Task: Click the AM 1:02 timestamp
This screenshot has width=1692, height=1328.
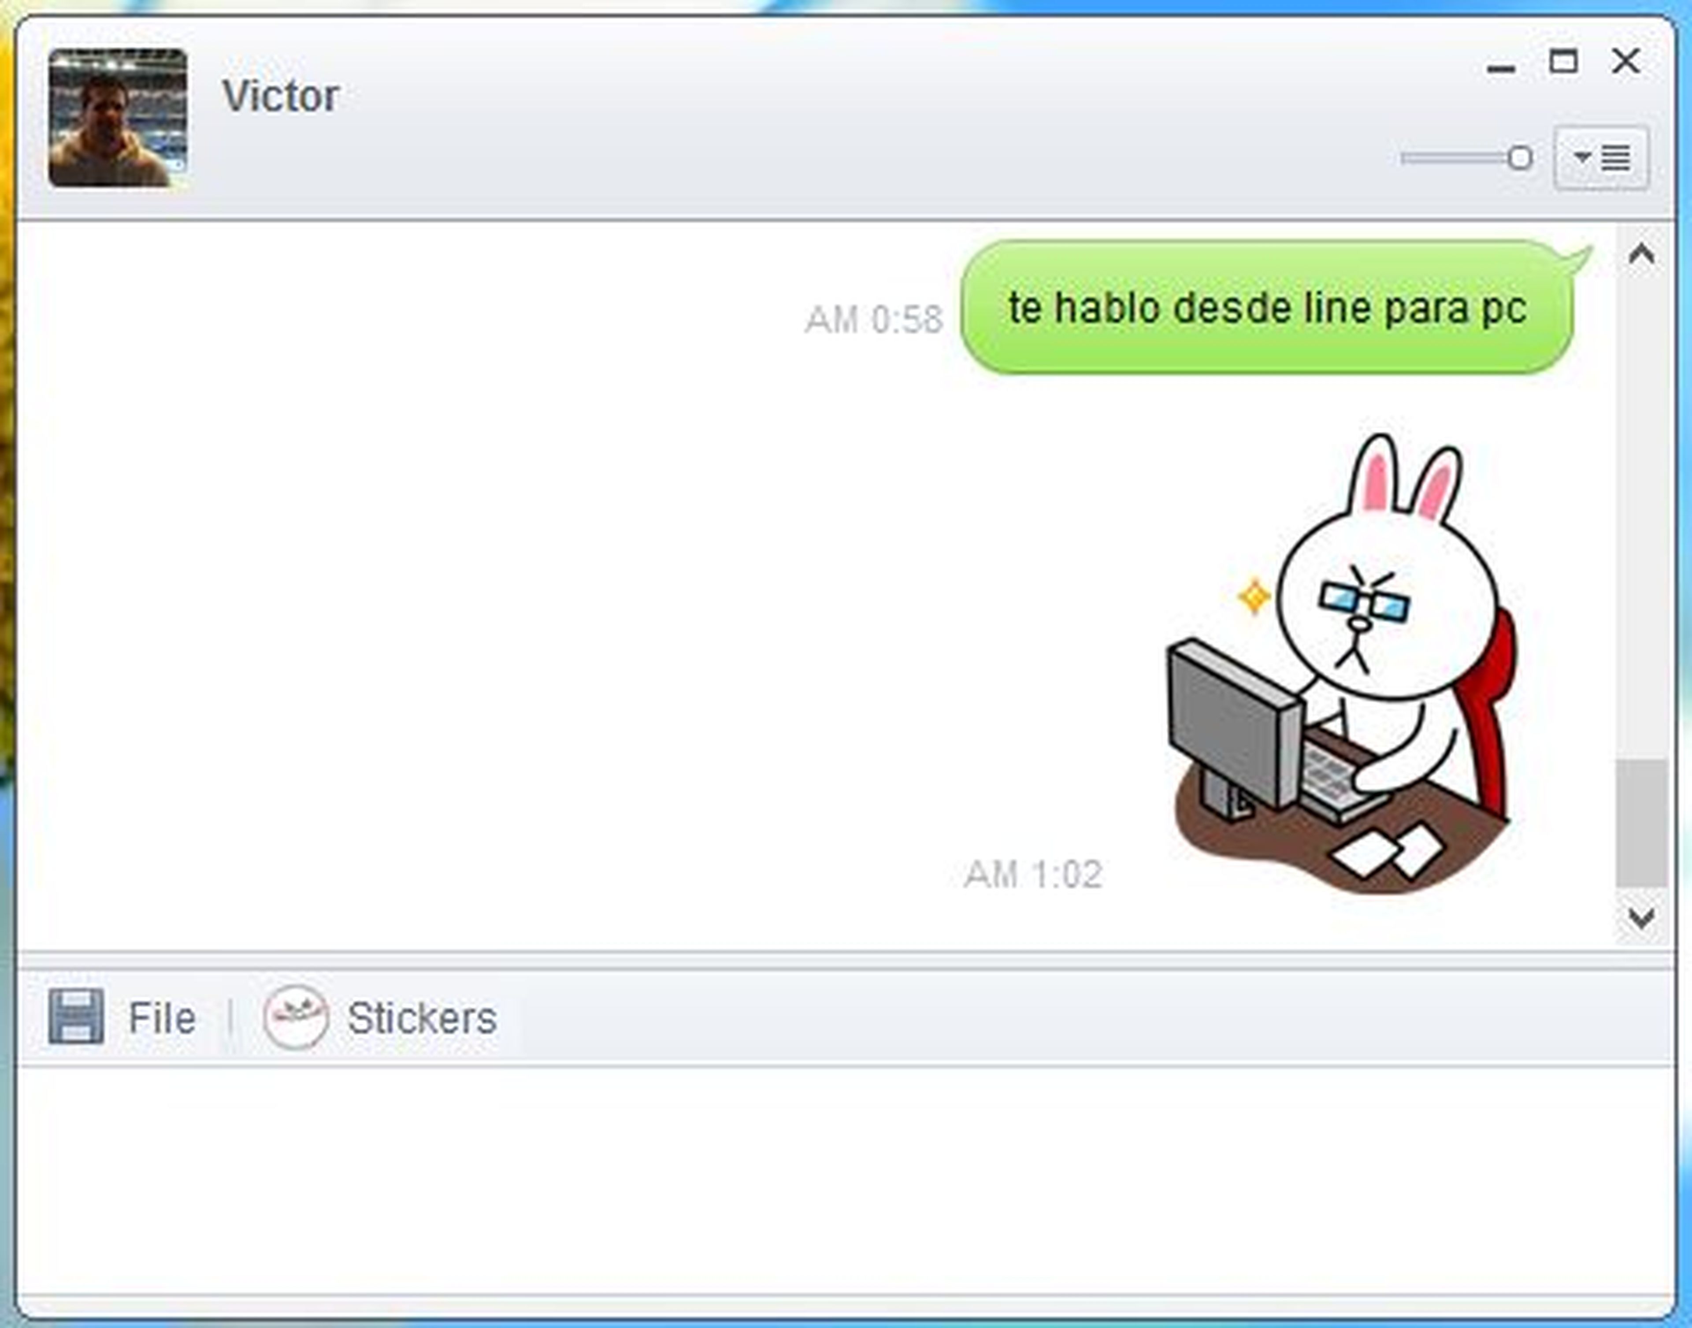Action: tap(1033, 875)
